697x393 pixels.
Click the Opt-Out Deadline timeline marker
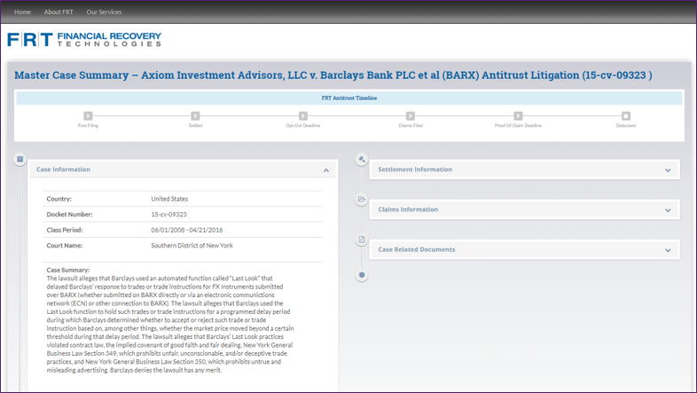303,116
